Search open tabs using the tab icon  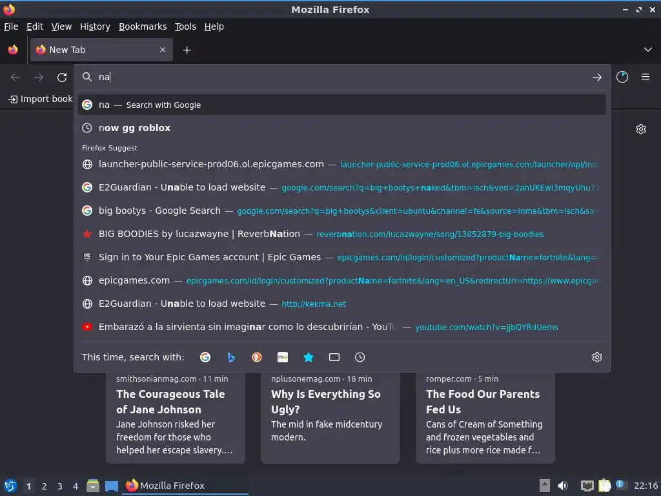(x=334, y=357)
